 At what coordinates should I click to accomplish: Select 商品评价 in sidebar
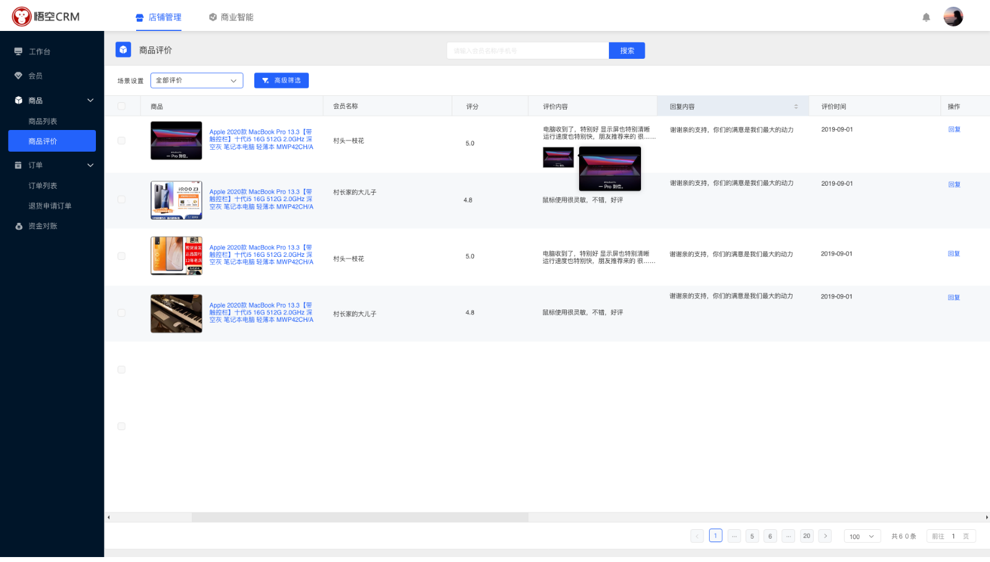pos(52,141)
